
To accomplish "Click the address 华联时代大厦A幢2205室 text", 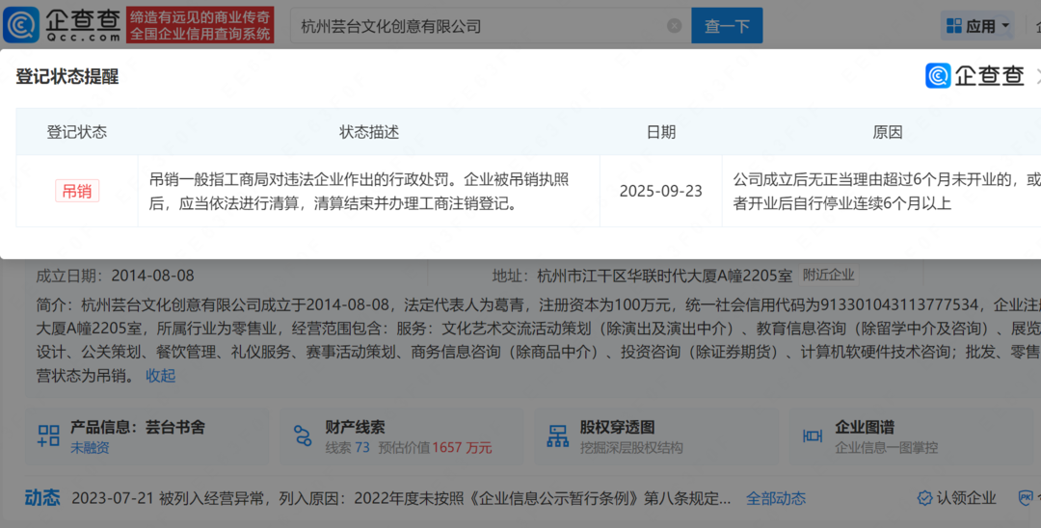I will pyautogui.click(x=664, y=276).
